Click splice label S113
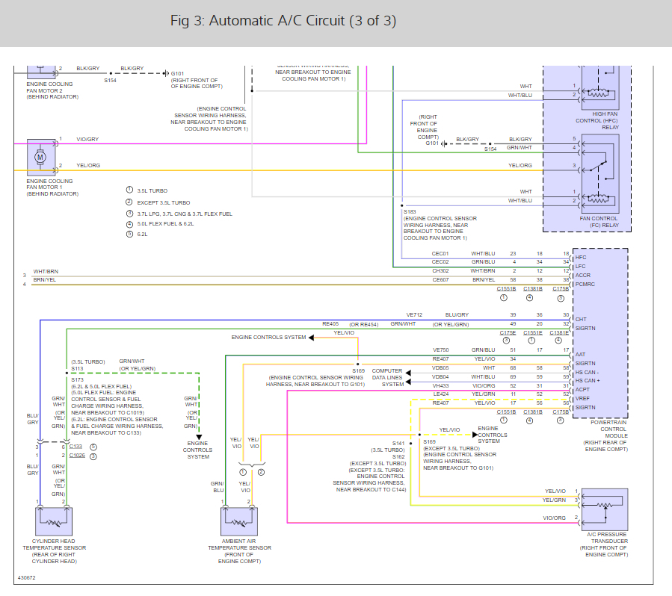This screenshot has height=596, width=672. point(77,369)
